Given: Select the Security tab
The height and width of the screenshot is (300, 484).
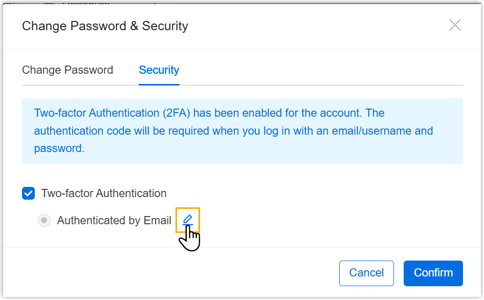Looking at the screenshot, I should (x=159, y=70).
